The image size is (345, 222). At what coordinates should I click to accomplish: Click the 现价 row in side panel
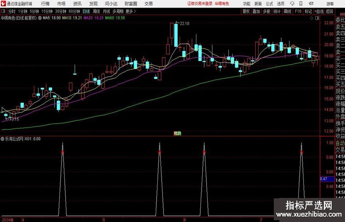(340, 91)
